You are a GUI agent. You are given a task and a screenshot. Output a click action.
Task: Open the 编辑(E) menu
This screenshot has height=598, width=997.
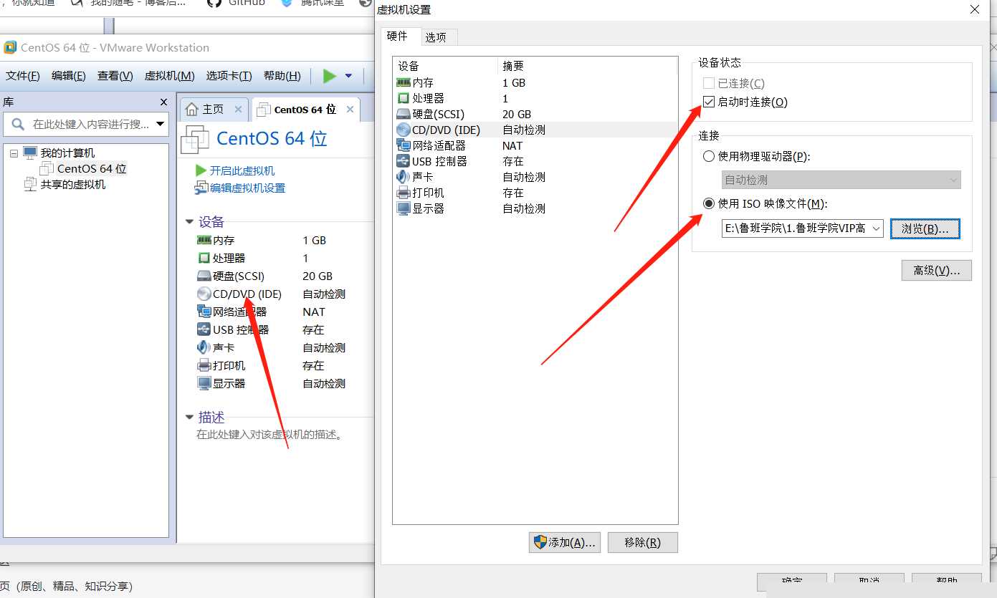[x=69, y=76]
